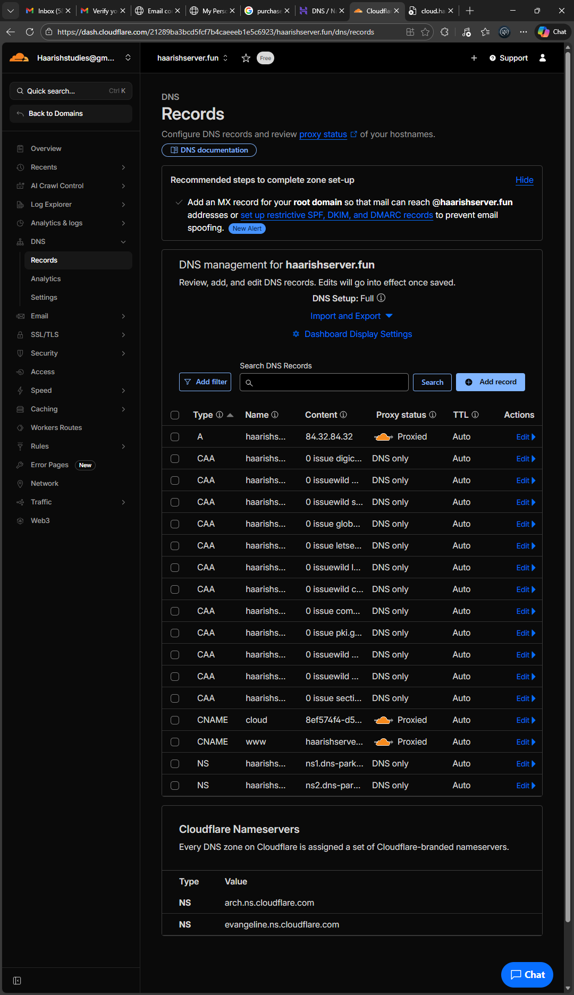Image resolution: width=574 pixels, height=995 pixels.
Task: Open Dashboard Display Settings gear
Action: (296, 334)
